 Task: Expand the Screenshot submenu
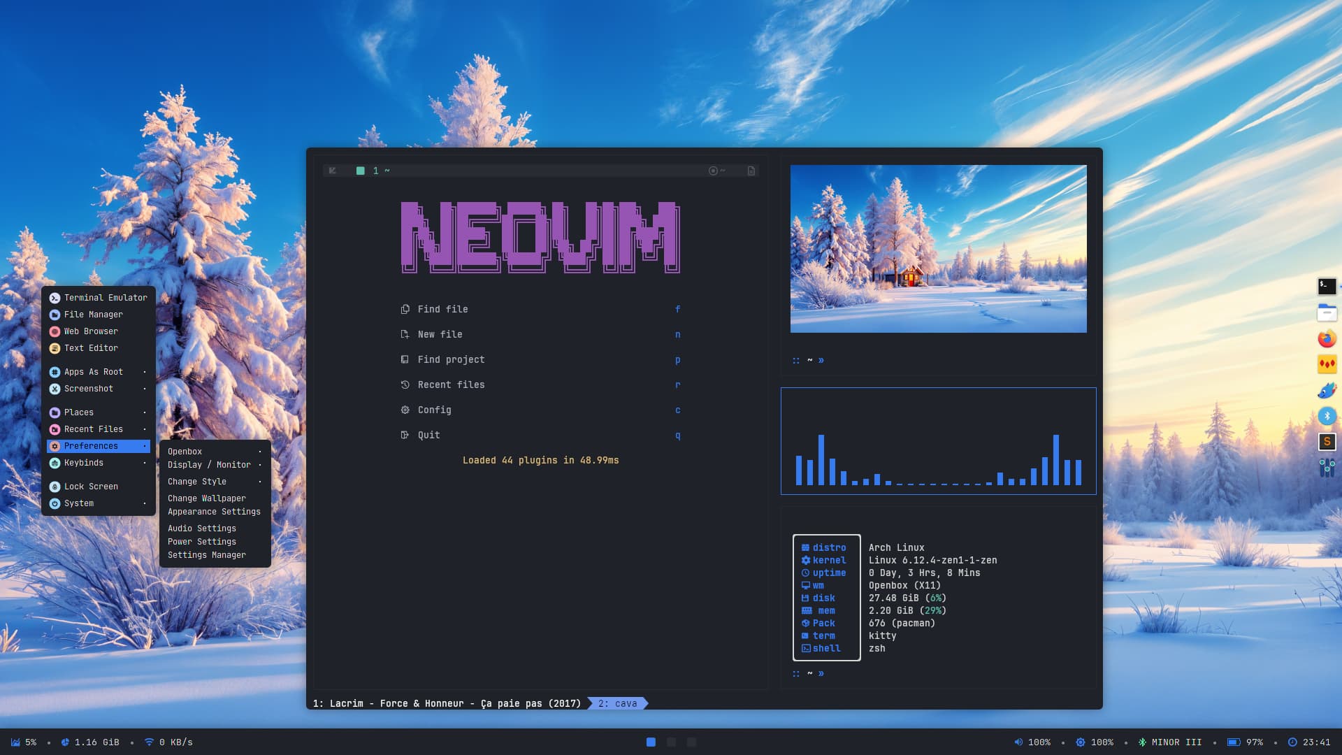point(99,389)
